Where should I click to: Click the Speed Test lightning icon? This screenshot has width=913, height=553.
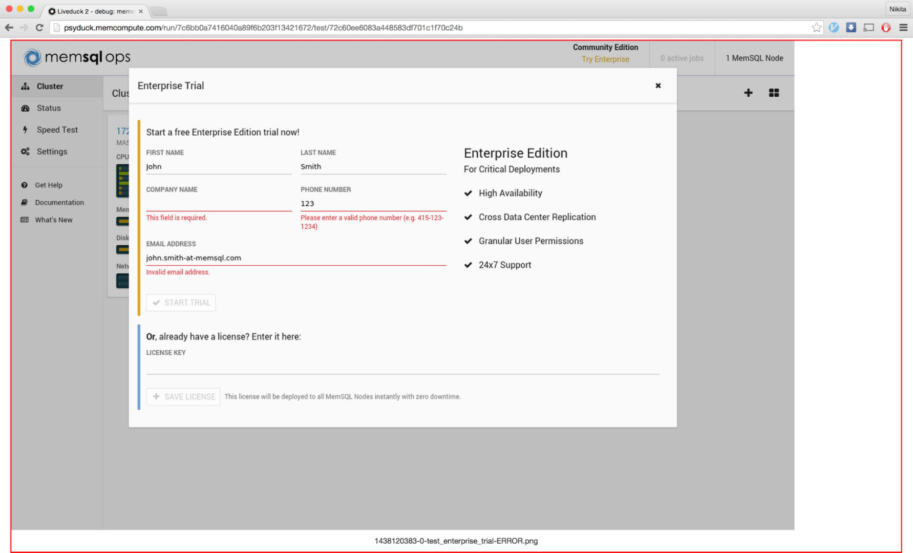point(25,130)
